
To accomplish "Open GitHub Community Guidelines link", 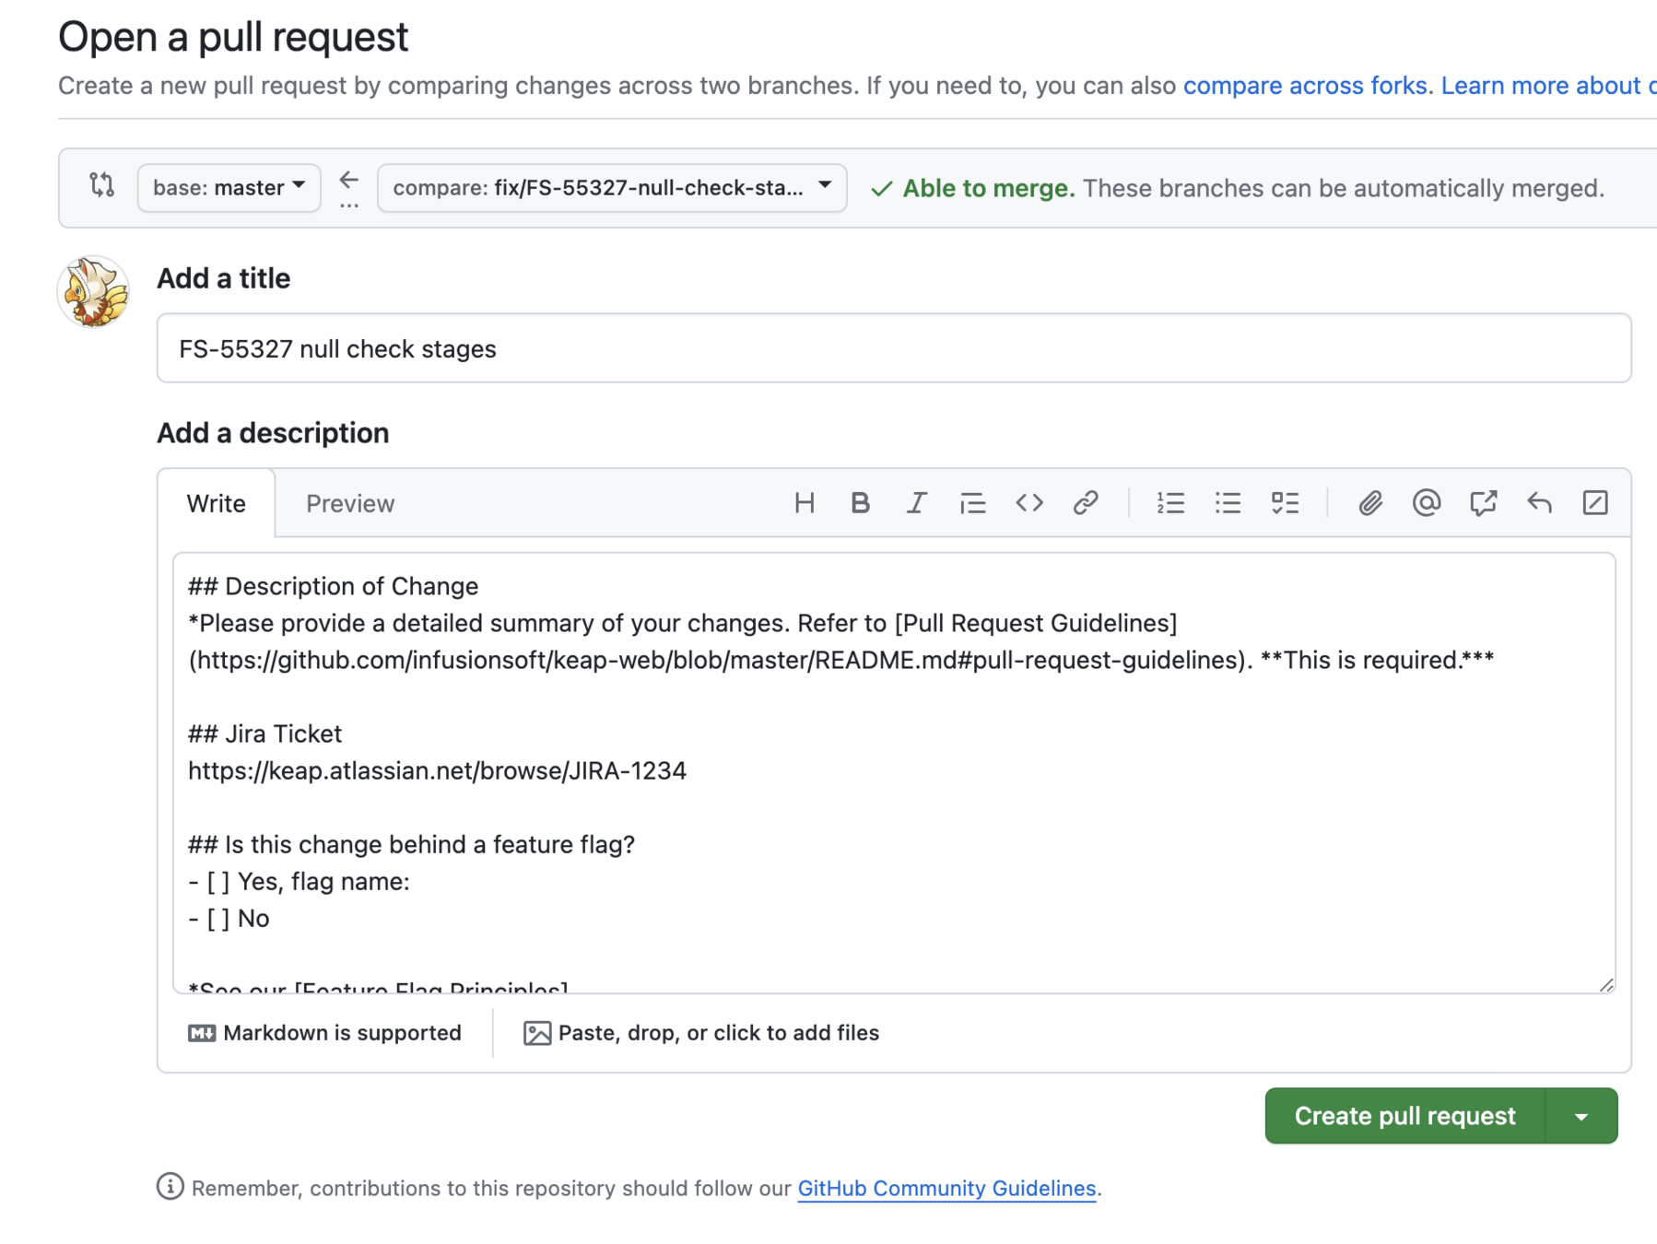I will [946, 1189].
